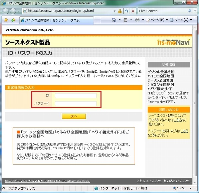Viewport: 199px width, 193px height.
Task: Click the ページが表示されました status text
Action: [19, 188]
